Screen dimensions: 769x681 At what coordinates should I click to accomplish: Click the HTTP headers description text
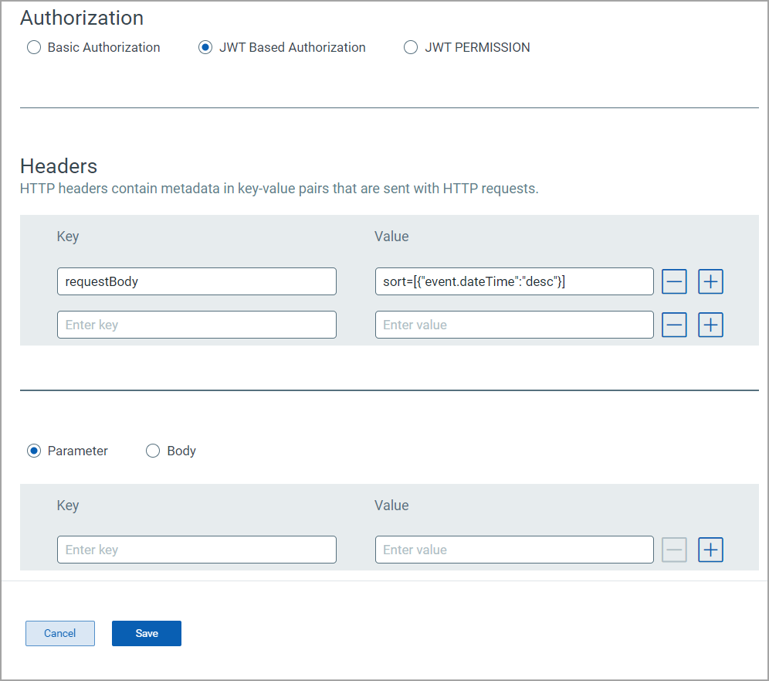279,189
